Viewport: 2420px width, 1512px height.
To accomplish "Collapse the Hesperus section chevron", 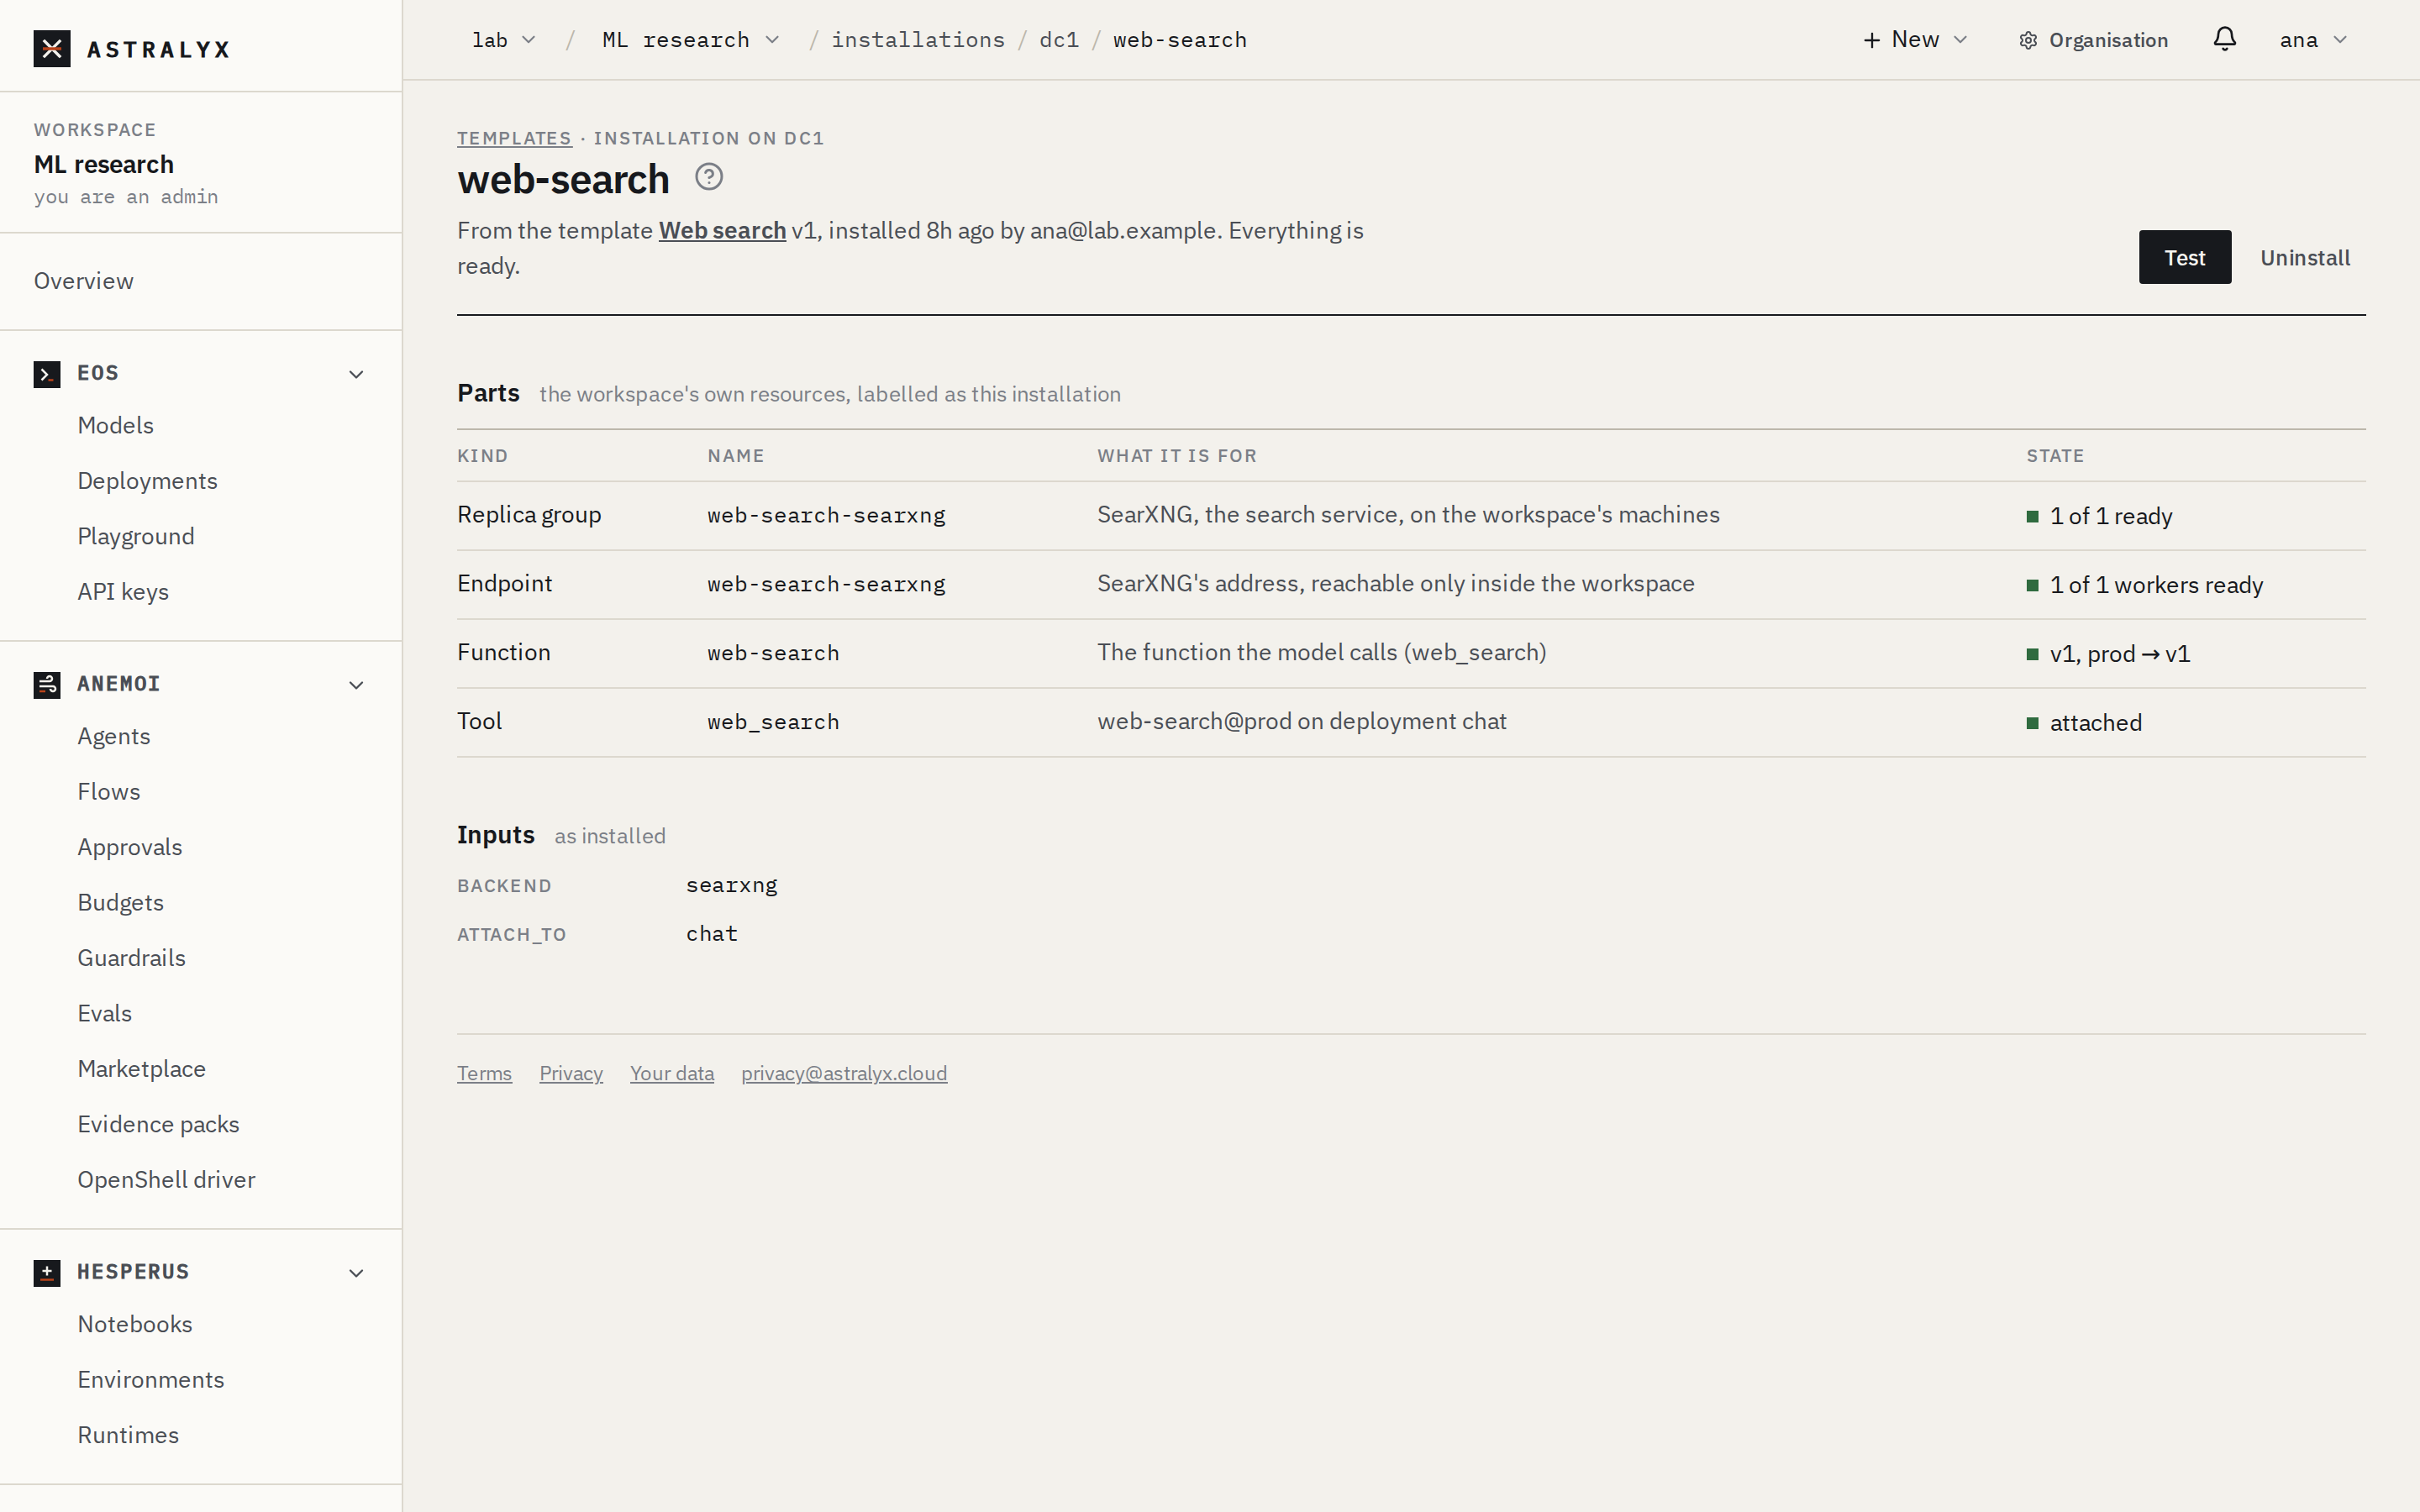I will click(x=356, y=1273).
